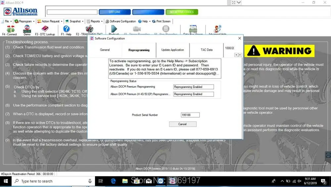Launch Demo mode icon
Screen dimensions: 331x187
(x=27, y=29)
